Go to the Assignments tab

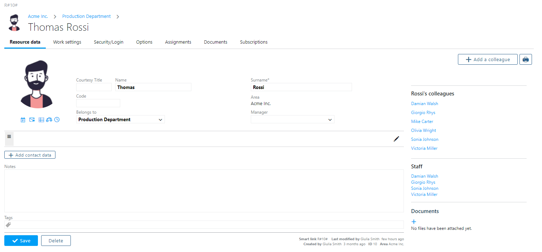click(x=178, y=42)
